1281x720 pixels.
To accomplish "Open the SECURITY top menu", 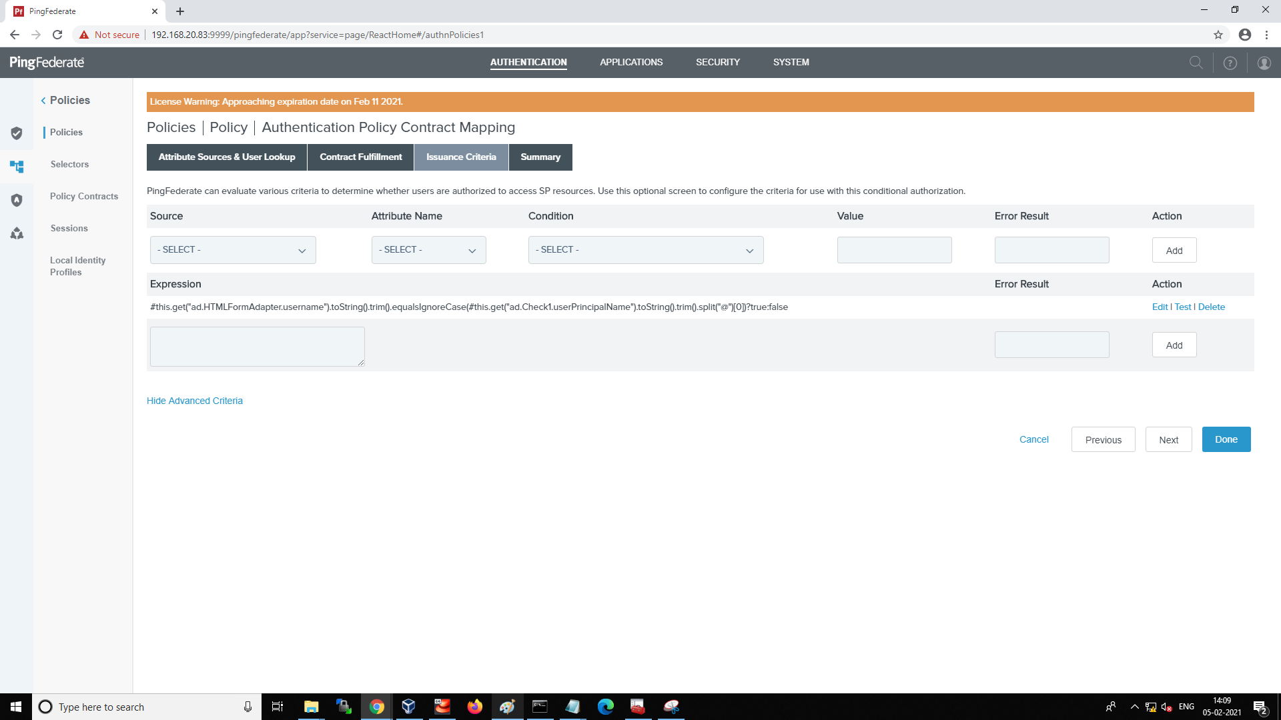I will click(x=718, y=62).
